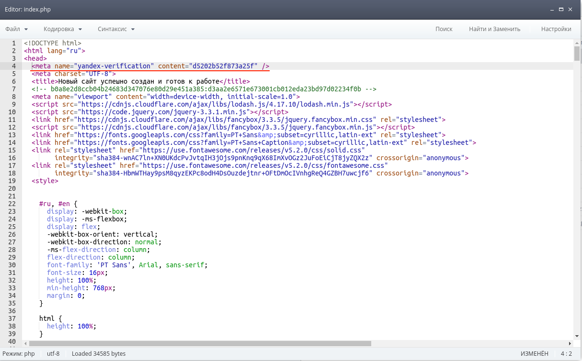Click the 4 : 2 cursor position indicator
Viewport: 582px width, 361px height.
point(566,354)
